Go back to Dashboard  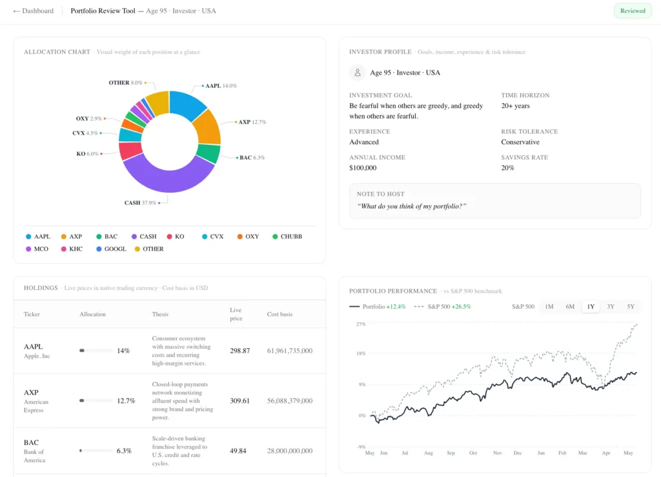pos(34,11)
